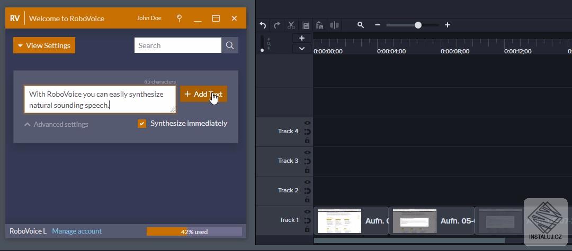This screenshot has height=251, width=572.
Task: Toggle Track 4 visibility eye
Action: pos(307,123)
